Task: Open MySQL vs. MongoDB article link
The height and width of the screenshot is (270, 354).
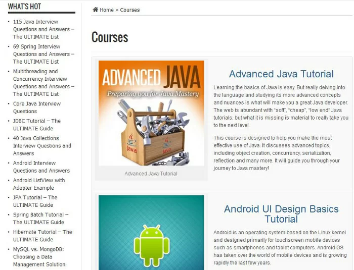Action: click(39, 257)
